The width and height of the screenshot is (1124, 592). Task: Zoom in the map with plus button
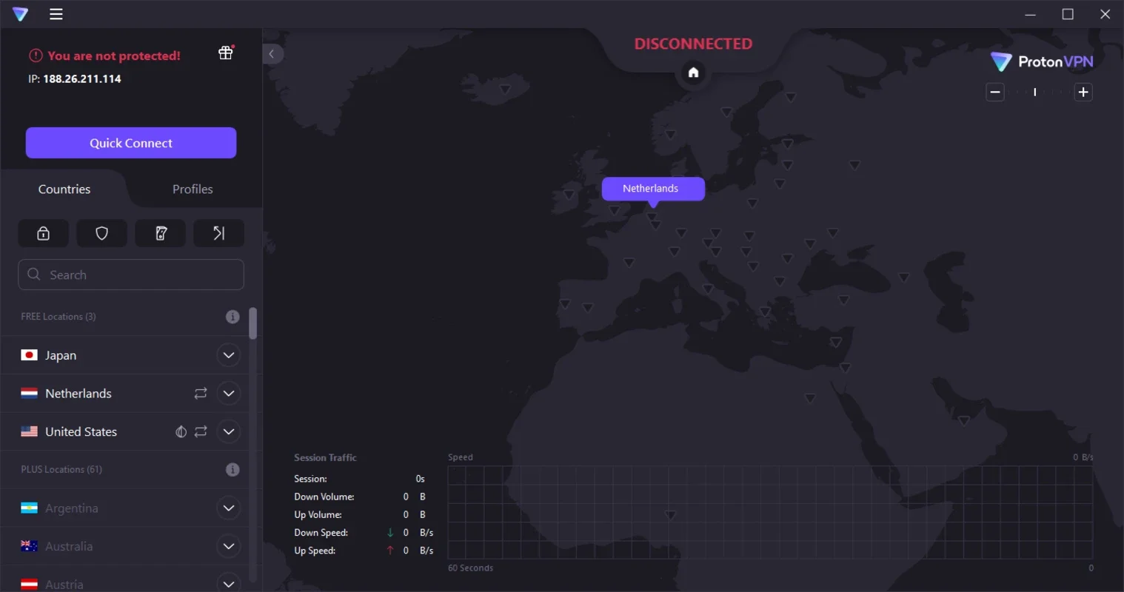coord(1083,92)
